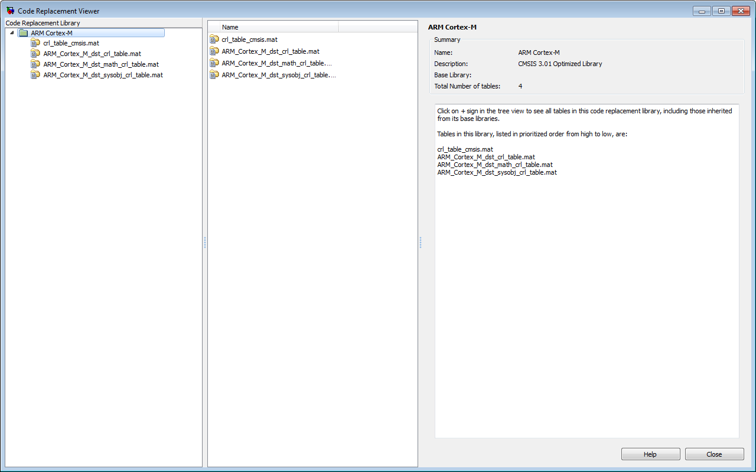Image resolution: width=756 pixels, height=472 pixels.
Task: Click the Code Replacement Viewer title bar icon
Action: (10, 11)
